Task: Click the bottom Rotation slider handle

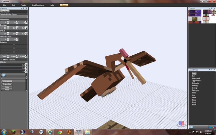Action: point(14,52)
